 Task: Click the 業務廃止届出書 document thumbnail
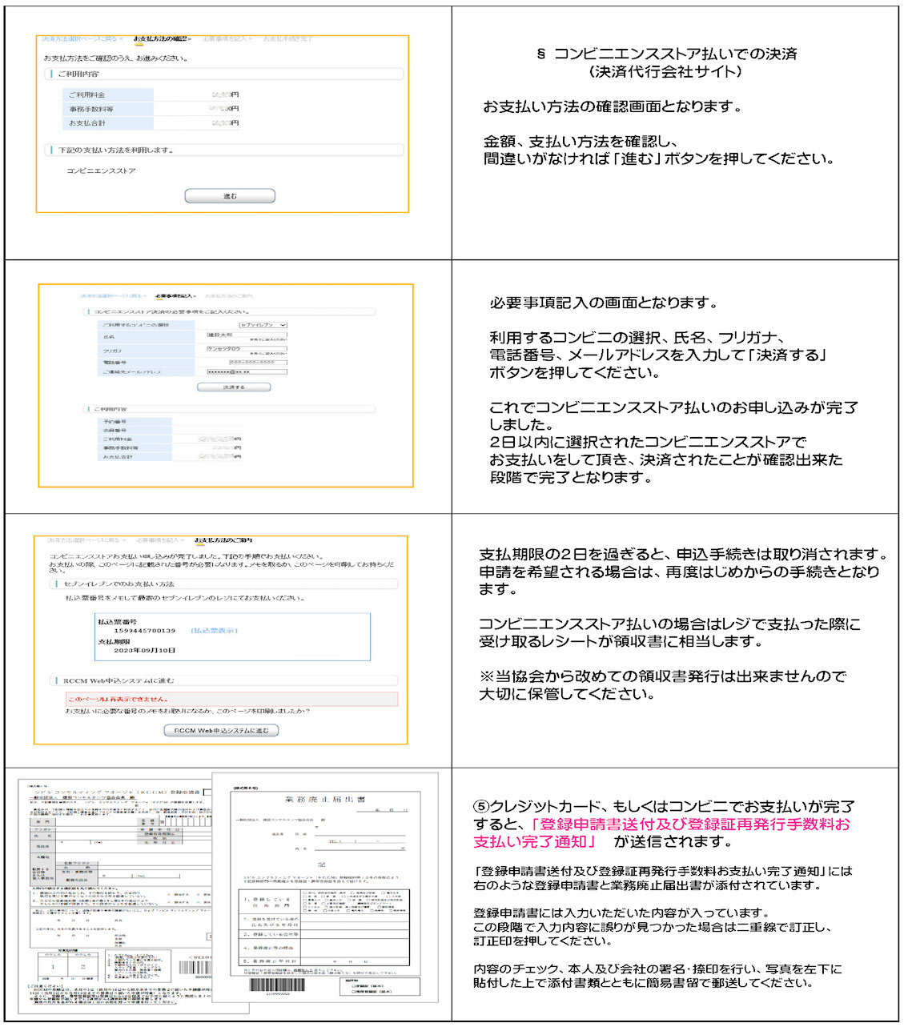[325, 887]
